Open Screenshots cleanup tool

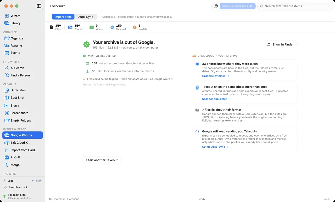23,113
